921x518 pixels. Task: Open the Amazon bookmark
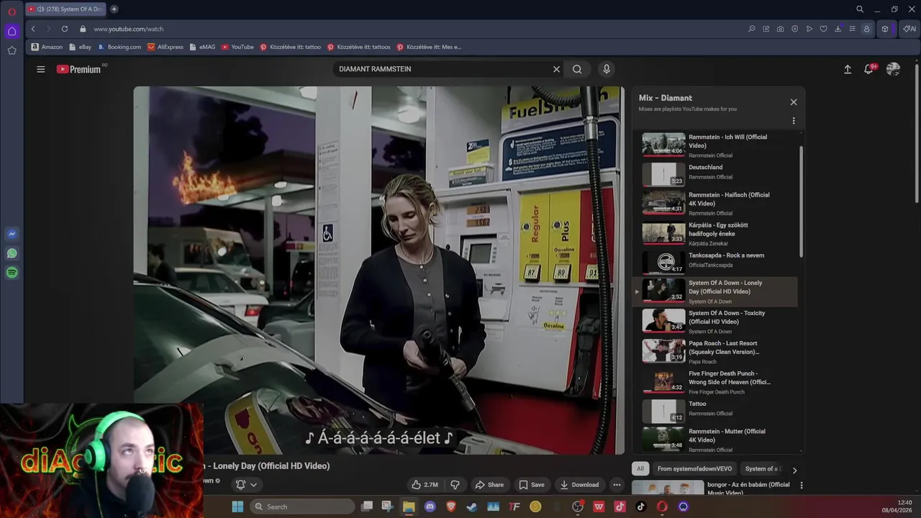point(47,47)
